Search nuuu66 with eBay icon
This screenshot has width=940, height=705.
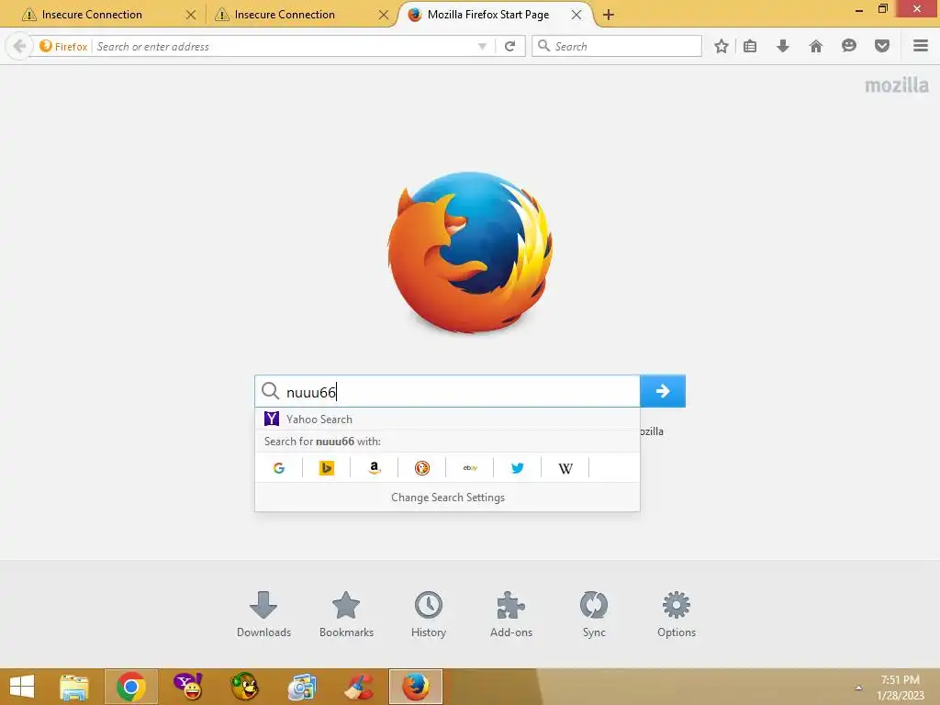pyautogui.click(x=470, y=467)
